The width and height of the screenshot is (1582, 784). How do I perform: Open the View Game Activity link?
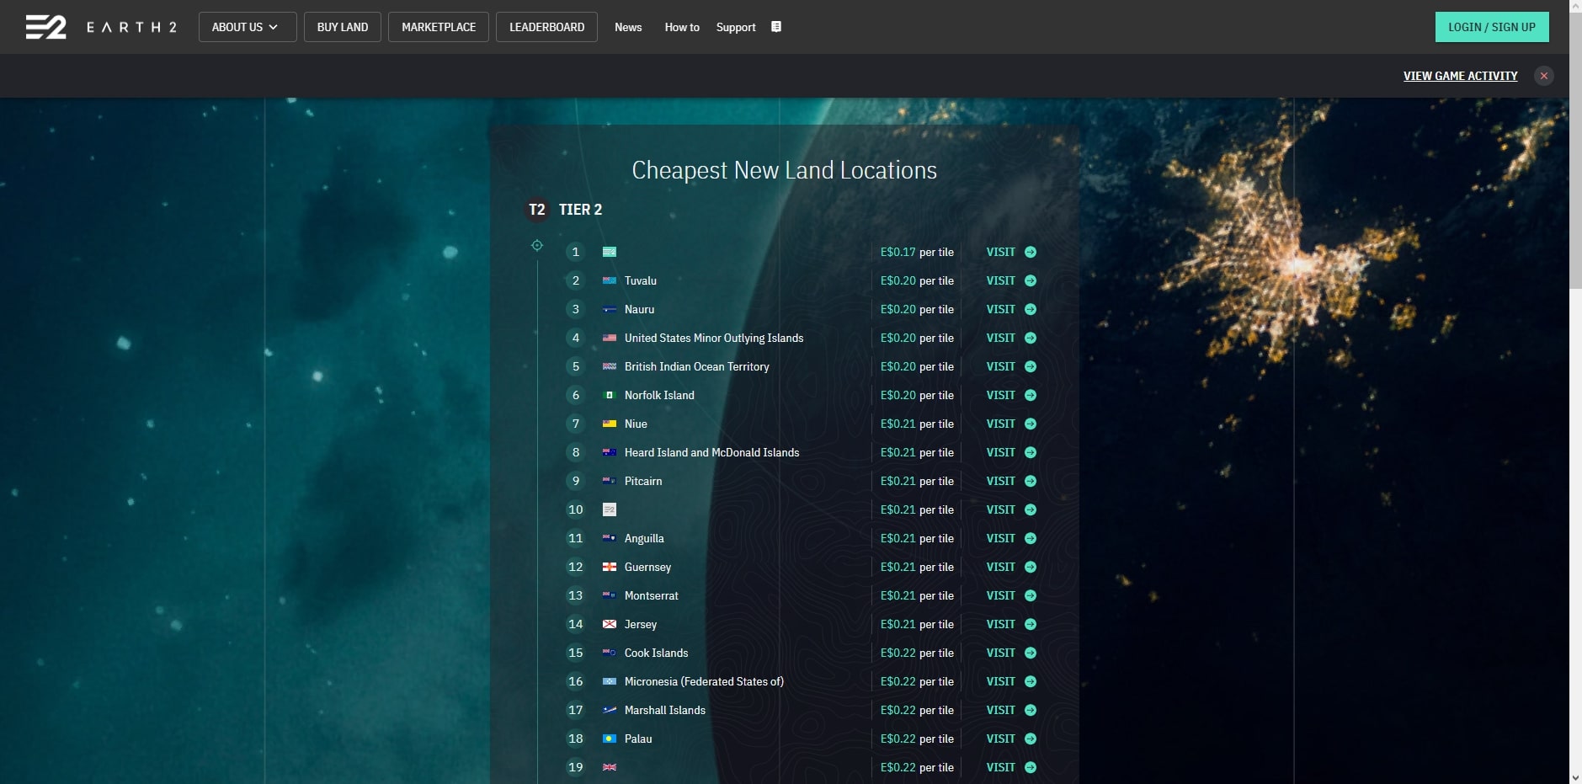[x=1460, y=76]
